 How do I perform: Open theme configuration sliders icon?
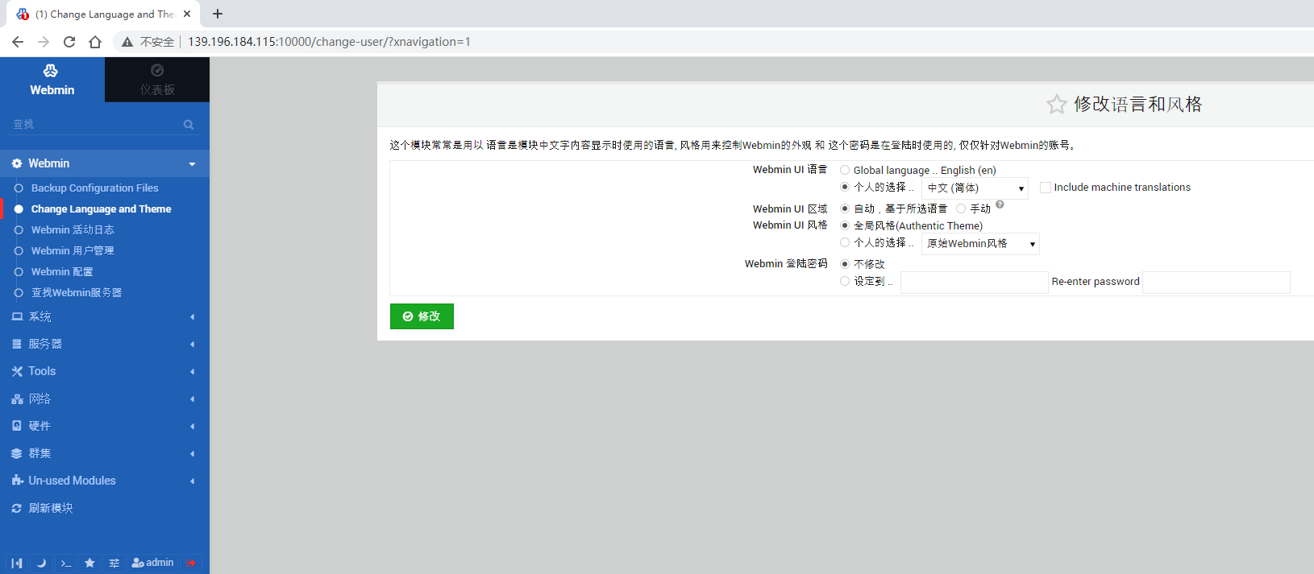[114, 563]
